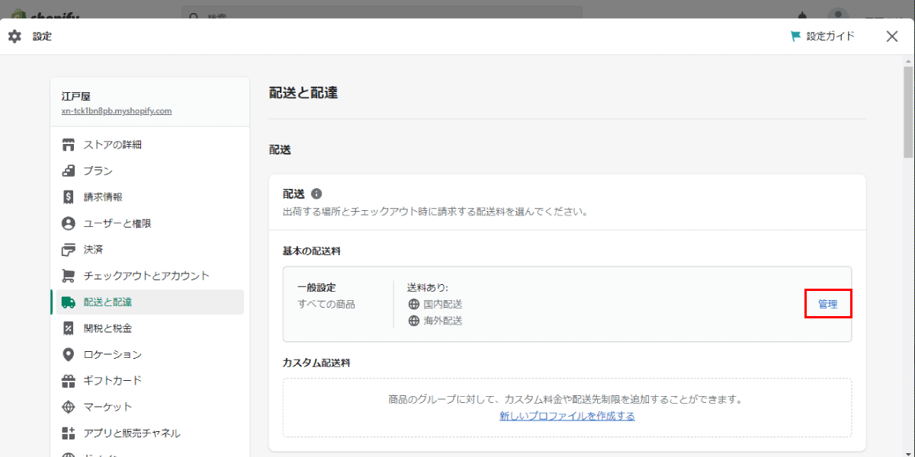Image resolution: width=915 pixels, height=457 pixels.
Task: Click 新しいプロファイルを作成する link
Action: pyautogui.click(x=567, y=416)
